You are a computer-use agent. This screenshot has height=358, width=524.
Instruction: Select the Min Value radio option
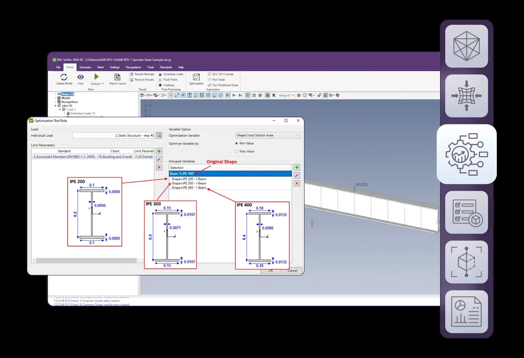pyautogui.click(x=236, y=143)
